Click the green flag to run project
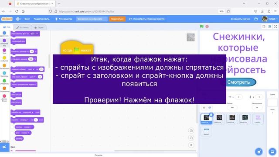Screen dimensions: 279x157 (201, 27)
